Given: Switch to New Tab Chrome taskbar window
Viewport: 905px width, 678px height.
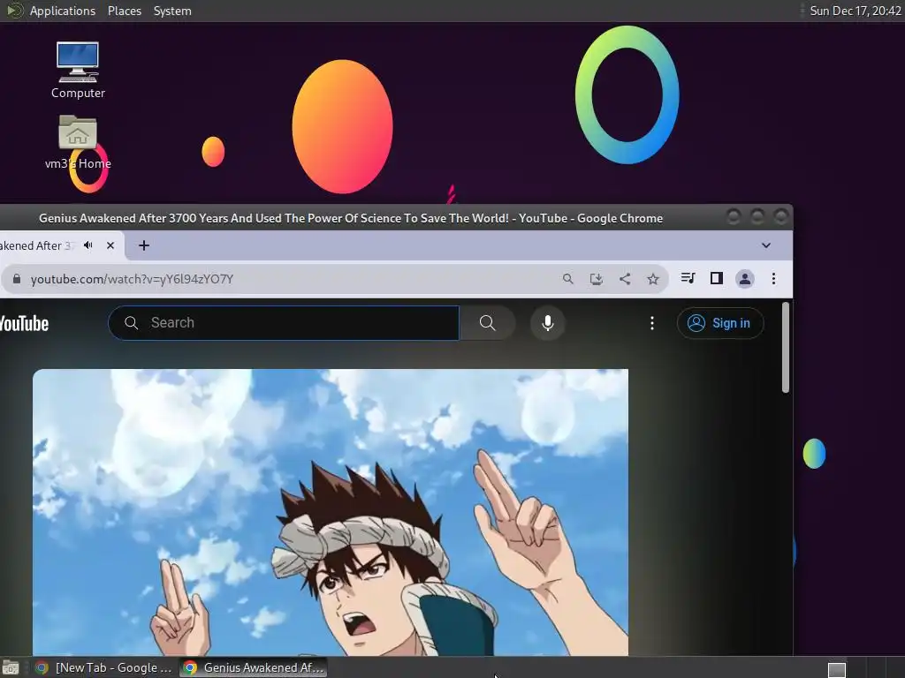Looking at the screenshot, I should [x=104, y=667].
